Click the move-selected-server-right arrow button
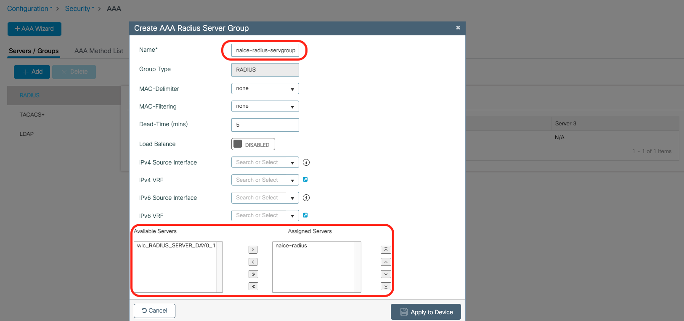The image size is (684, 321). point(253,250)
